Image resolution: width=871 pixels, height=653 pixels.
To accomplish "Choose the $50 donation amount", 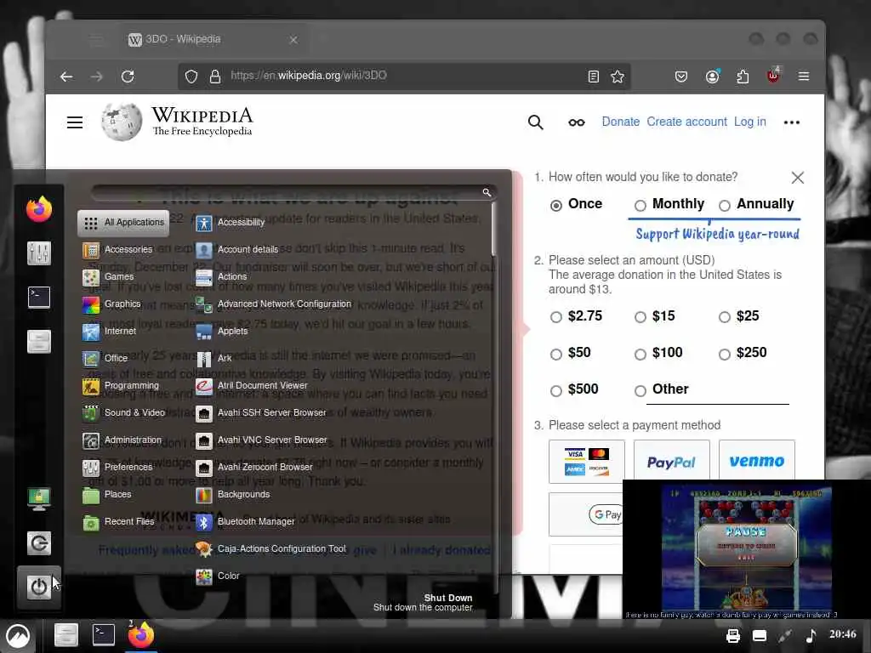I will (556, 355).
